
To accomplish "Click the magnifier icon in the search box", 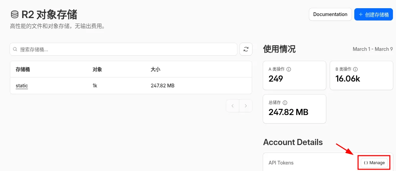I will pyautogui.click(x=15, y=49).
